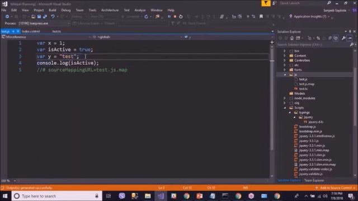The width and height of the screenshot is (358, 201).
Task: Click Solution Explorer search magnifier
Action: click(352, 45)
